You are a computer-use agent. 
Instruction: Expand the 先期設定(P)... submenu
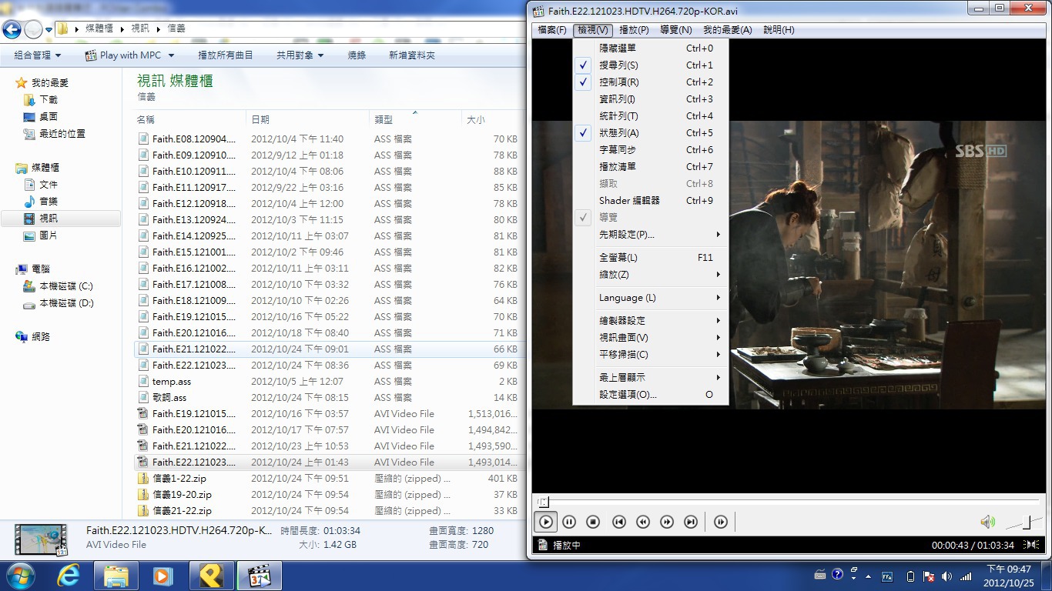tap(651, 235)
